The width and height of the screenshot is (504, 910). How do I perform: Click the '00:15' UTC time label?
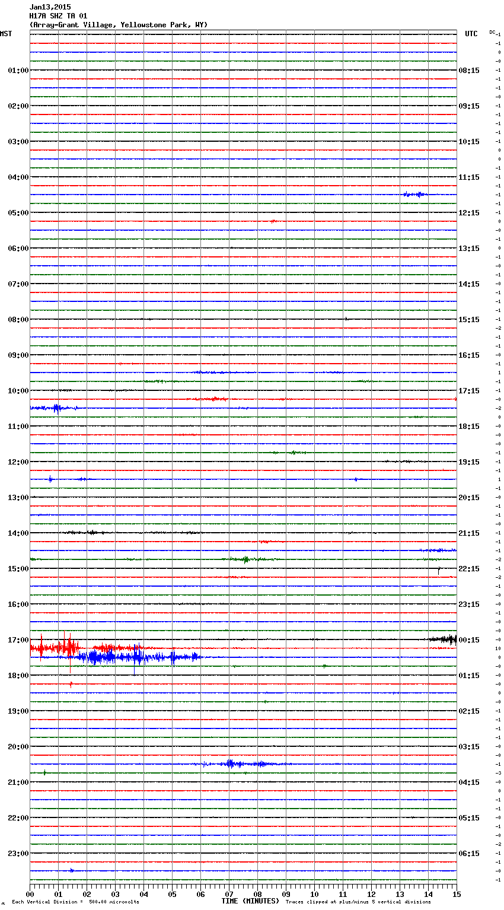pyautogui.click(x=469, y=640)
